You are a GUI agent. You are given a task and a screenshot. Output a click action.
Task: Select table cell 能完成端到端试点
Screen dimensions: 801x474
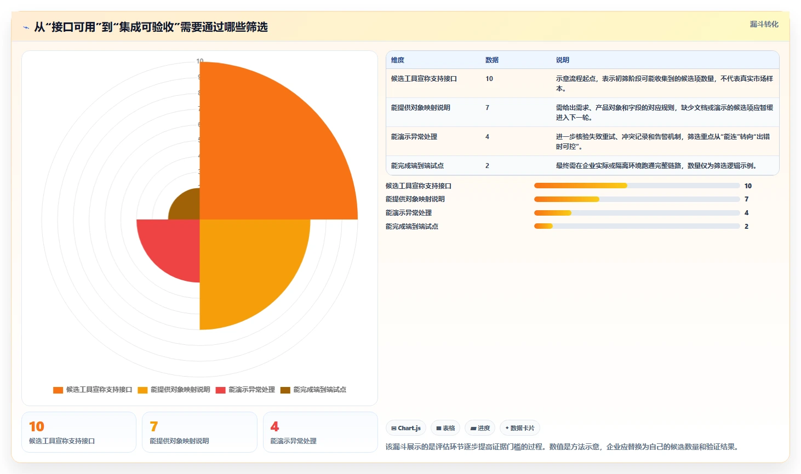[417, 166]
